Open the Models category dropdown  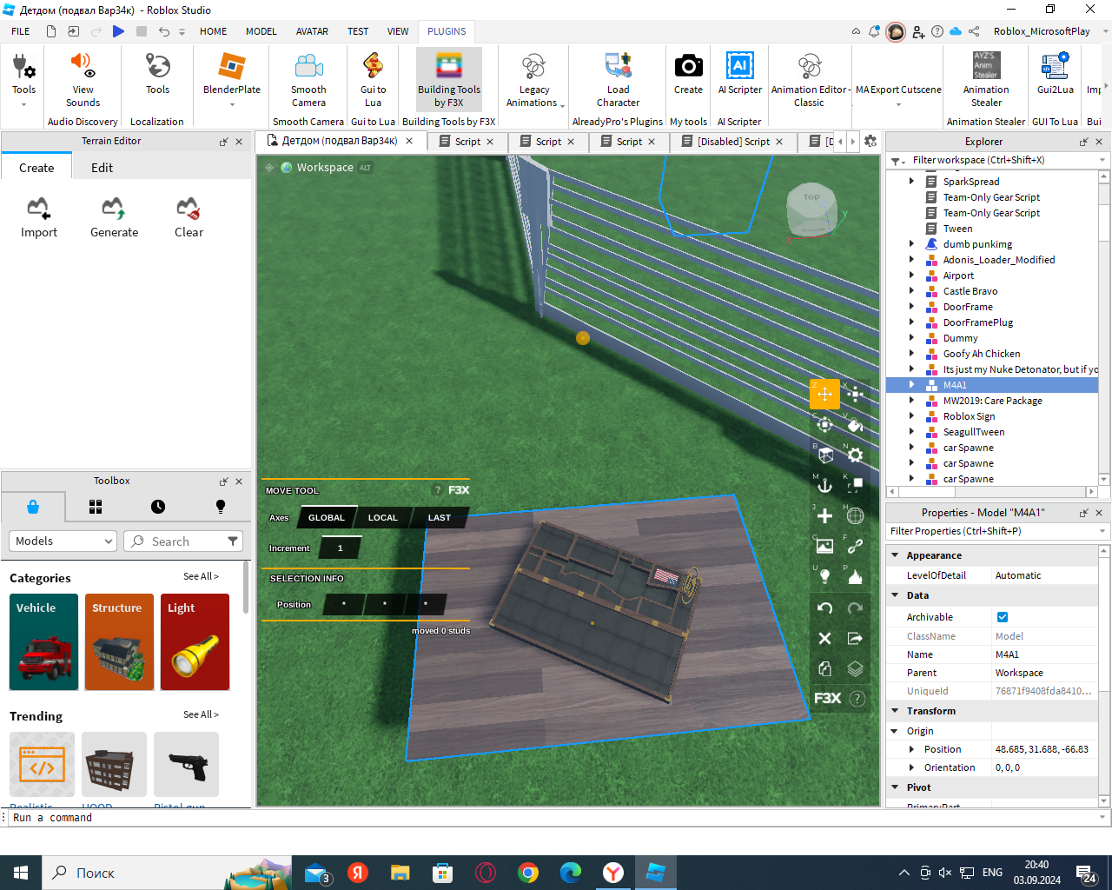coord(63,541)
